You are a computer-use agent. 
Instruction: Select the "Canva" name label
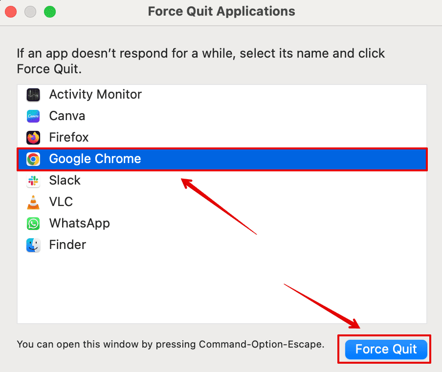(67, 116)
